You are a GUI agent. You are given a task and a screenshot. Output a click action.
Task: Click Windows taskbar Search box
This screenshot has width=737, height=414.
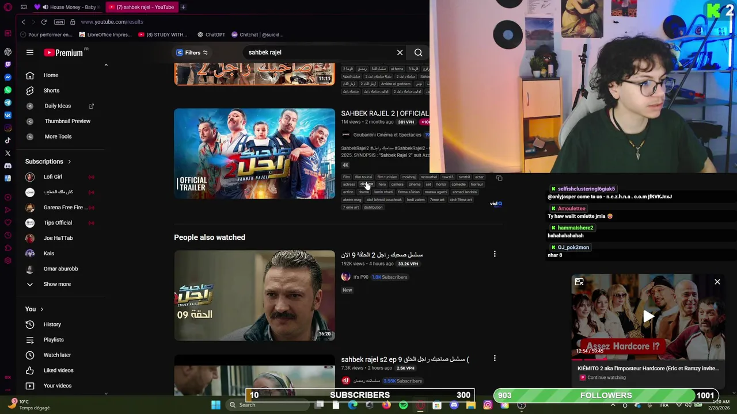[268, 405]
